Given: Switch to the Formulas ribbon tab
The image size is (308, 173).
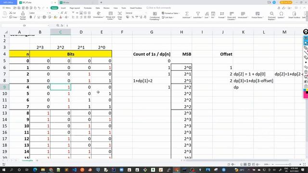Looking at the screenshot, I should tap(88, 8).
